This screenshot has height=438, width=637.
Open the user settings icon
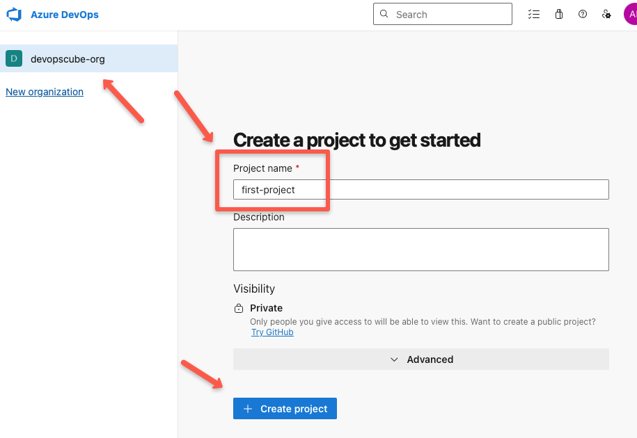(606, 14)
